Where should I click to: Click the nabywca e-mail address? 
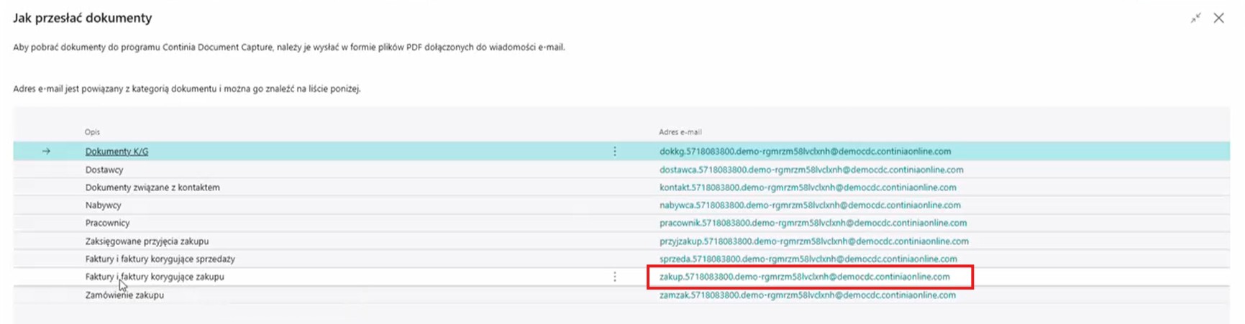coord(810,205)
